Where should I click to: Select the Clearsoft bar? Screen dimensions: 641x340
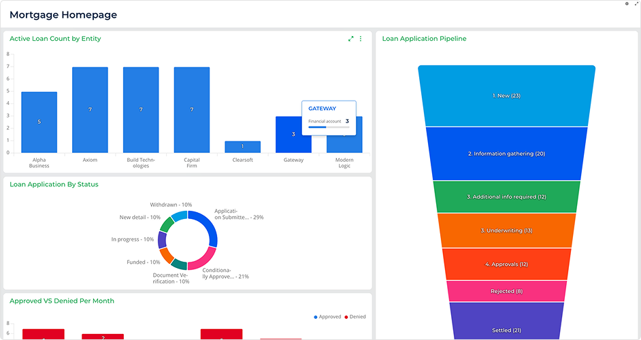pyautogui.click(x=242, y=146)
